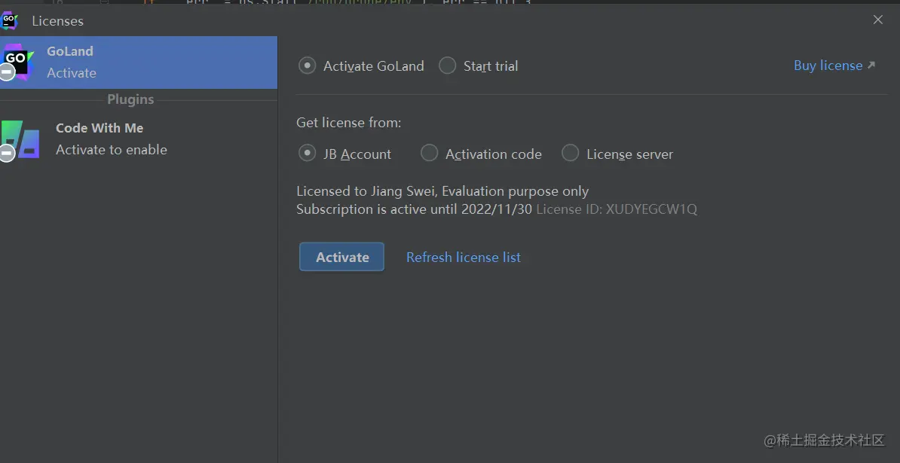Open the Buy license link
The width and height of the screenshot is (900, 463).
click(834, 65)
